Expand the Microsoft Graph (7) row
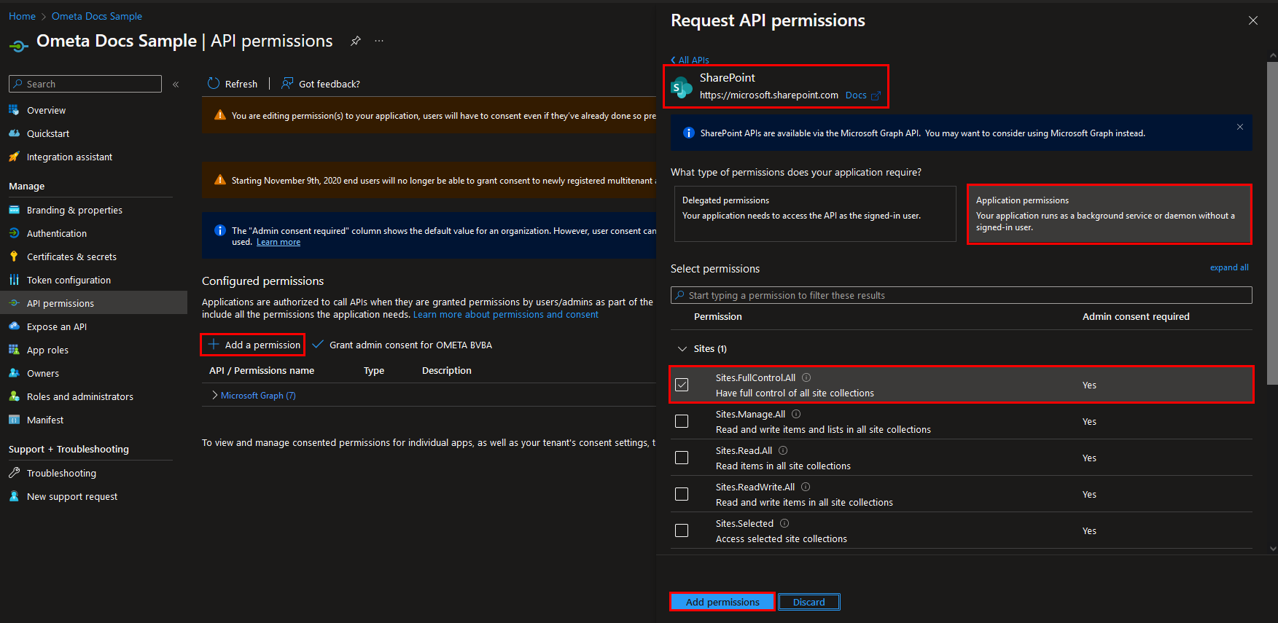1278x623 pixels. tap(215, 395)
